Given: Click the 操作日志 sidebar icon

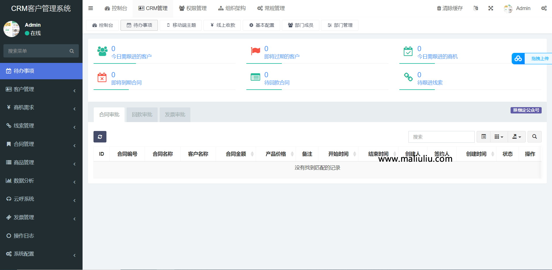Looking at the screenshot, I should (9, 236).
